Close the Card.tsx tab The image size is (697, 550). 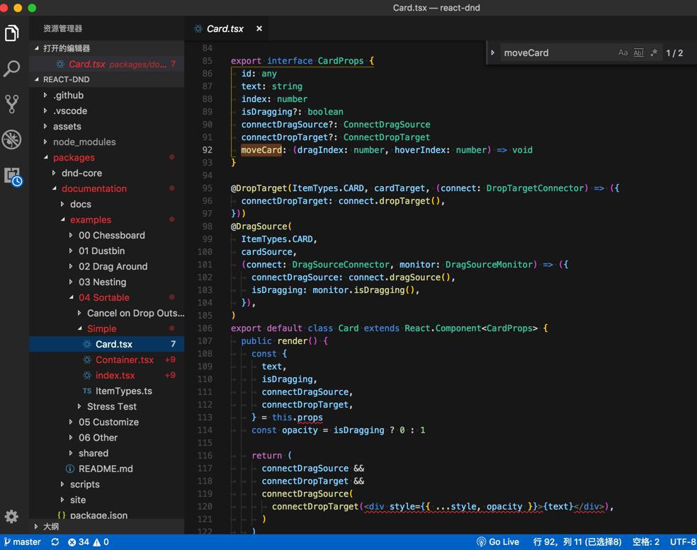(x=259, y=29)
